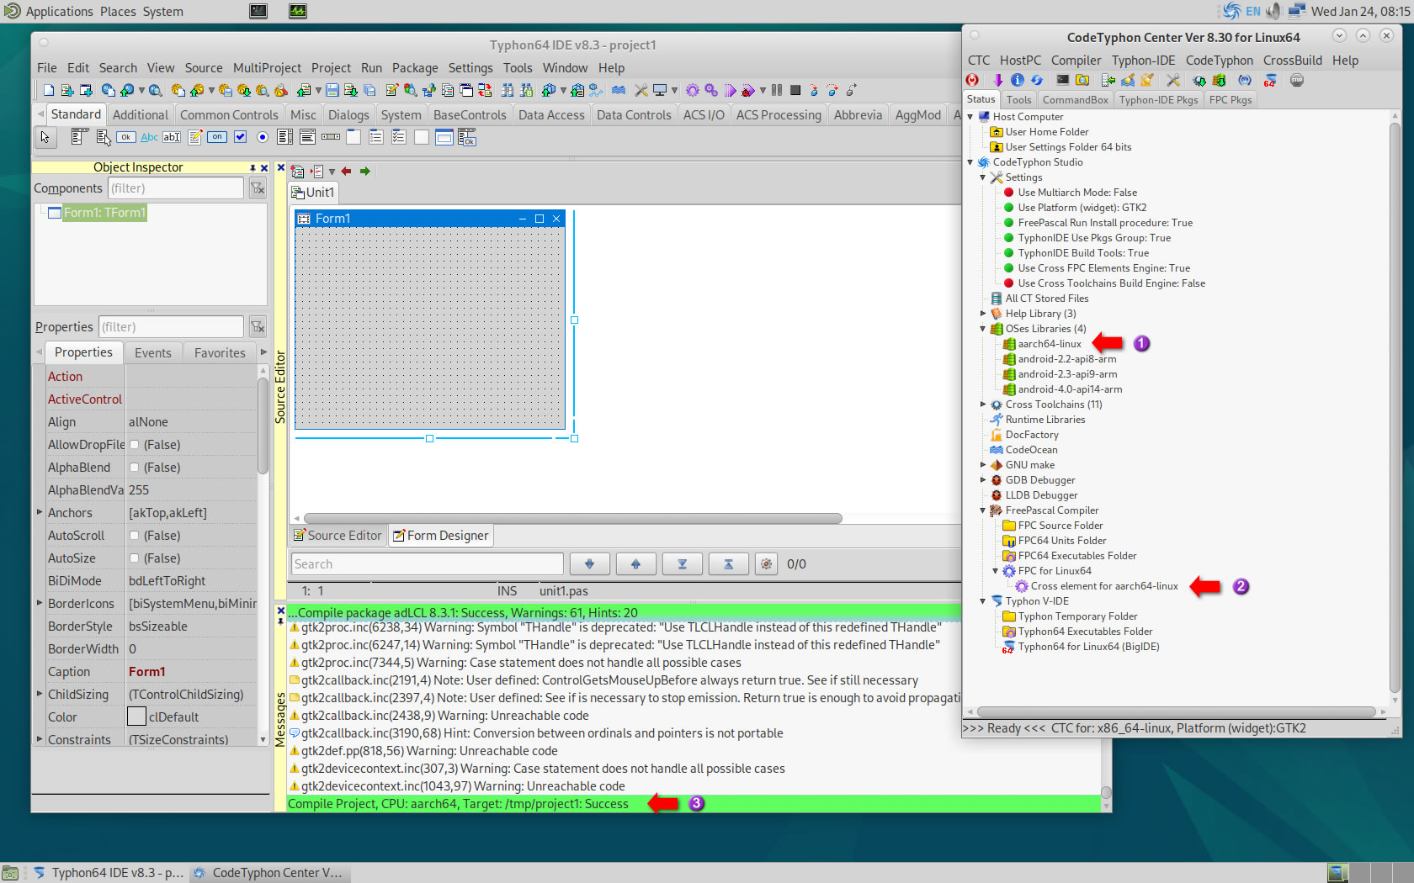Click the Stop square icon in IDE toolbar

click(795, 90)
